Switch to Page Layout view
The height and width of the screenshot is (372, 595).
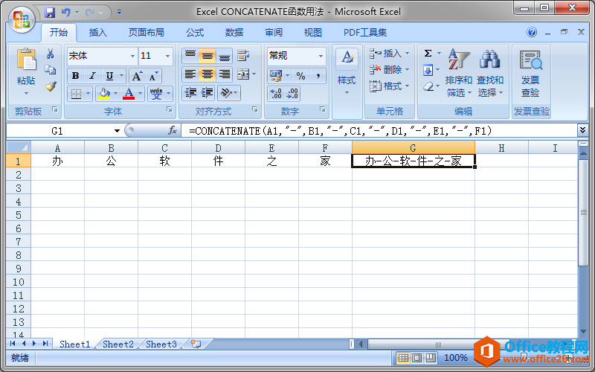click(416, 358)
